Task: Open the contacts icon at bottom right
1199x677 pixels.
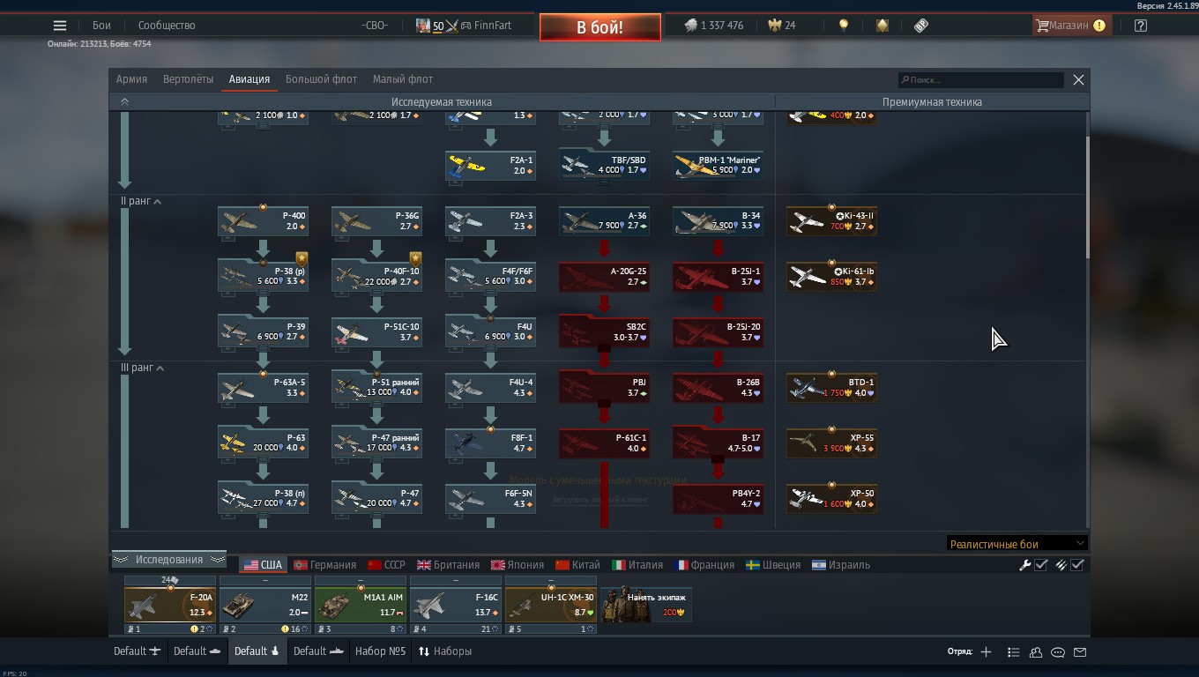Action: click(x=1036, y=652)
